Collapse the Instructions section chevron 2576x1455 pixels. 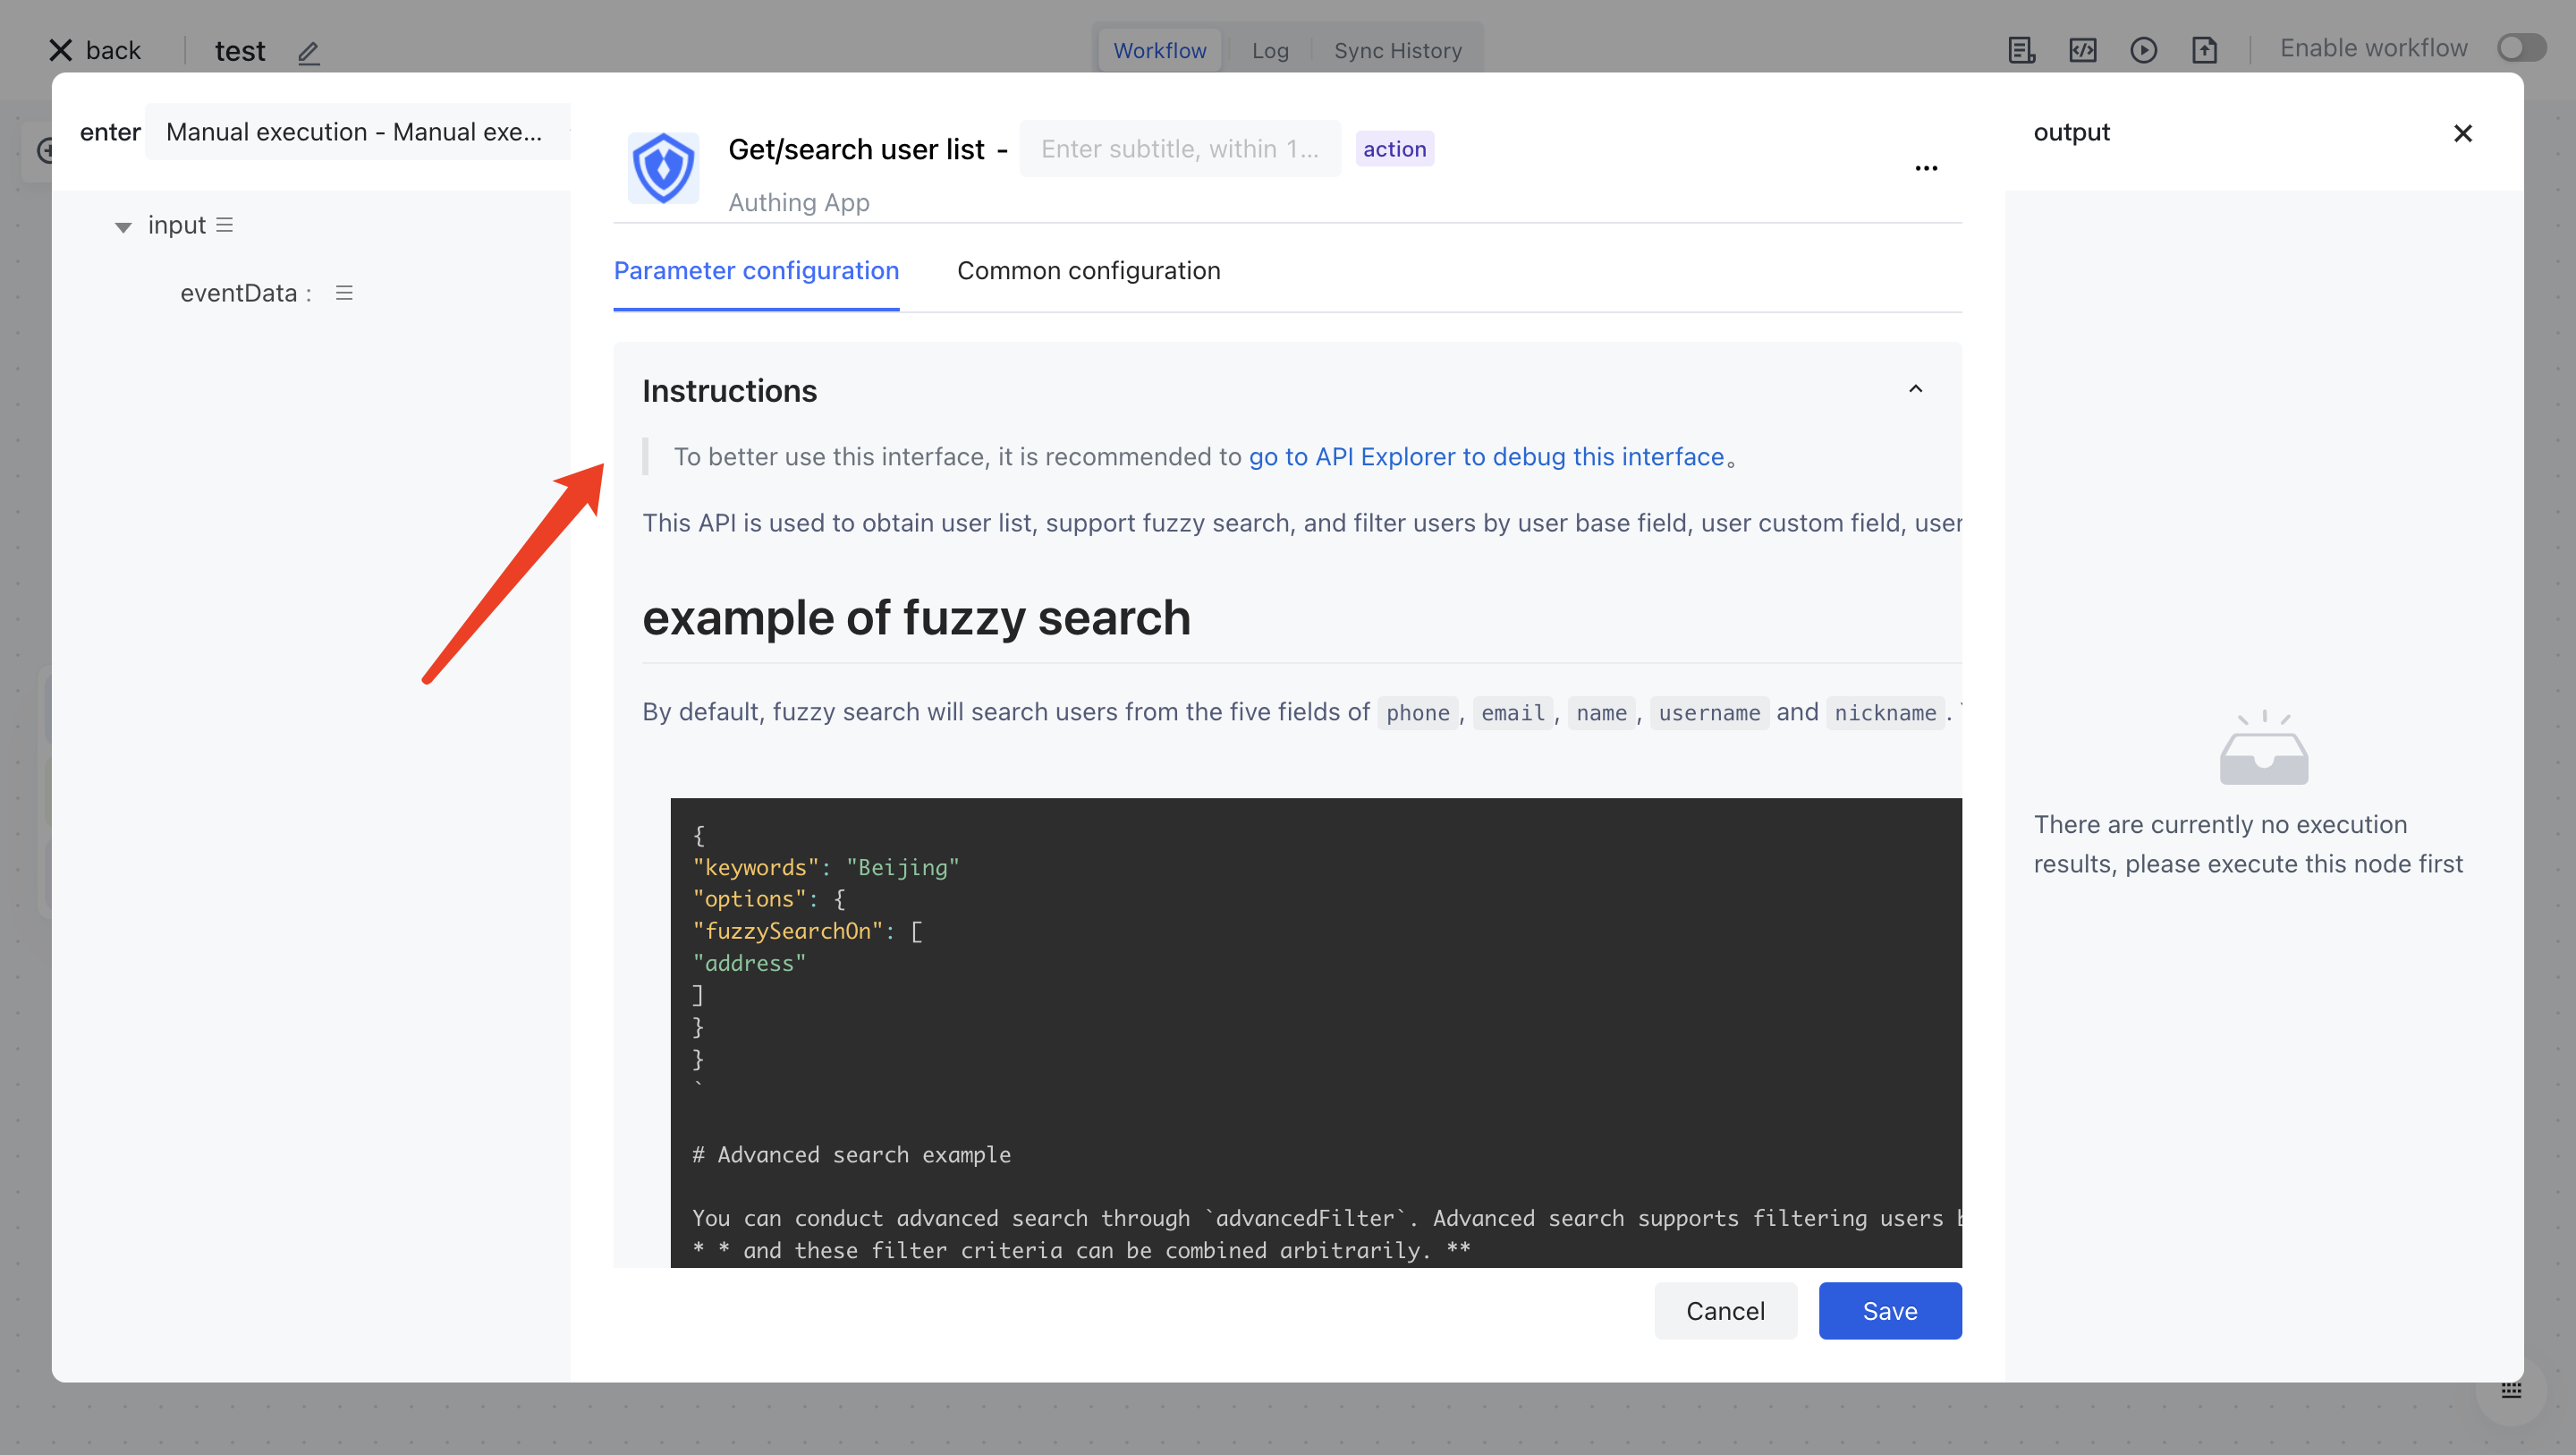[x=1915, y=389]
